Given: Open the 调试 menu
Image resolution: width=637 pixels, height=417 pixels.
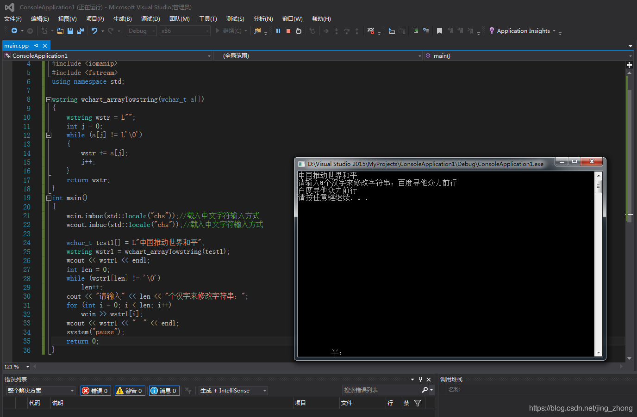Looking at the screenshot, I should [x=150, y=18].
